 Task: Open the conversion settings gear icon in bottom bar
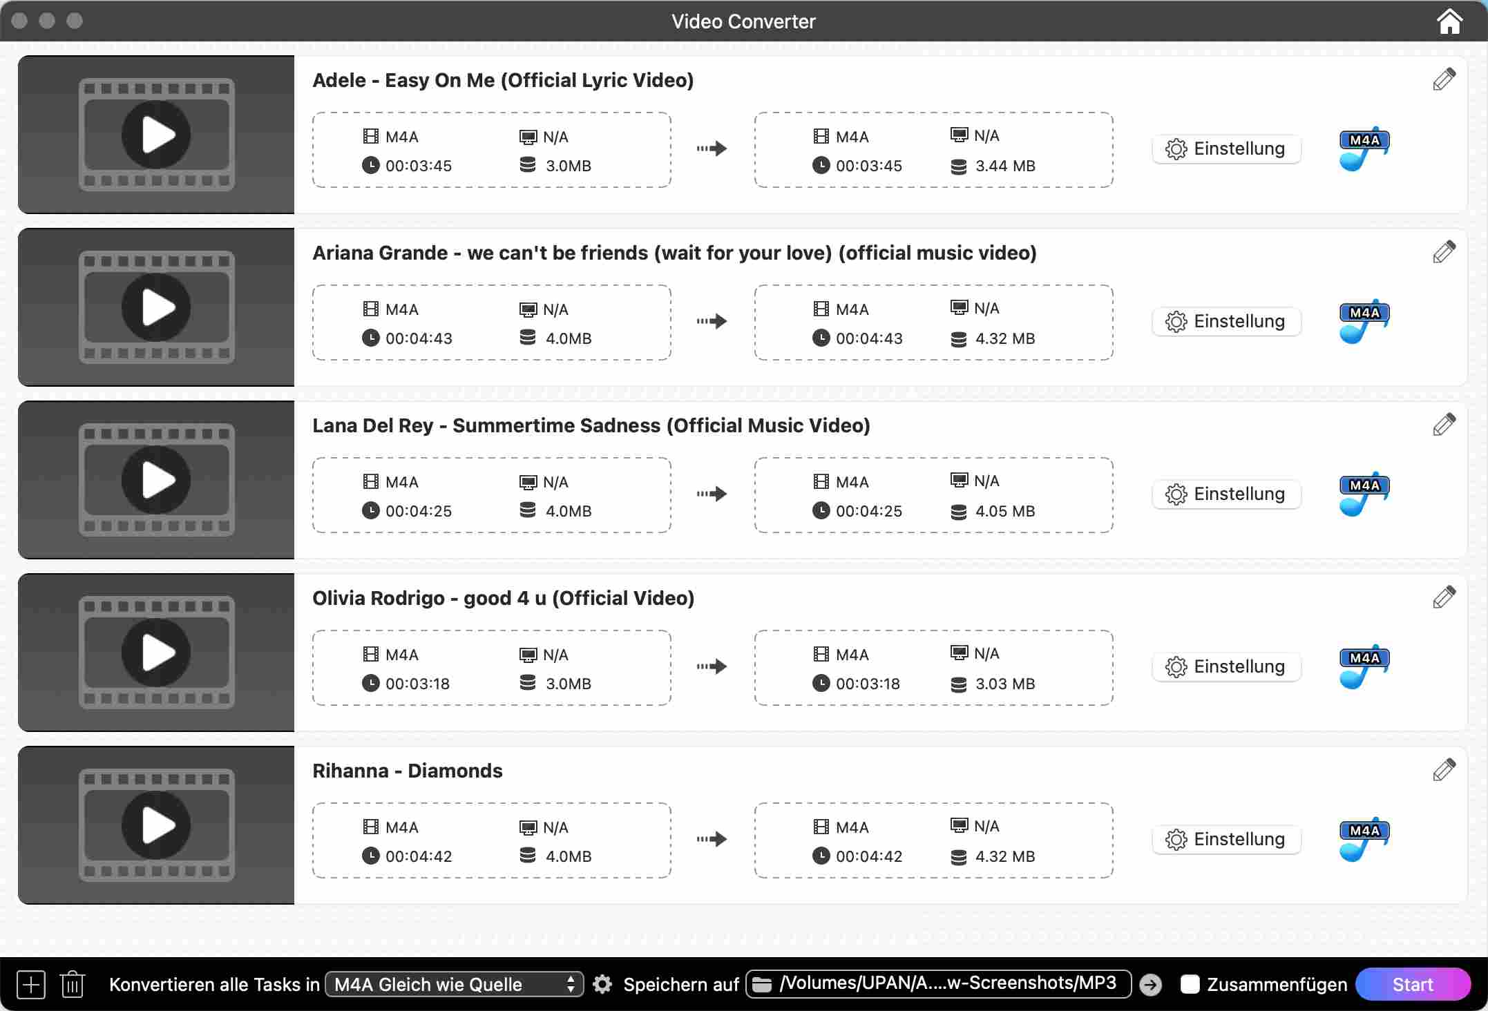(x=602, y=984)
